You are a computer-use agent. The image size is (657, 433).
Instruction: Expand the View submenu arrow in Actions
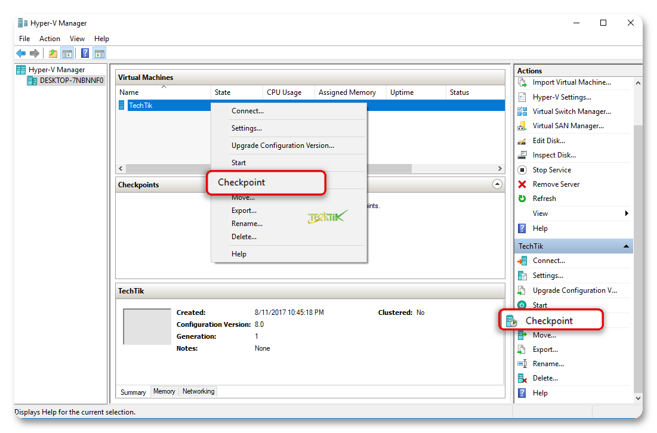(626, 214)
